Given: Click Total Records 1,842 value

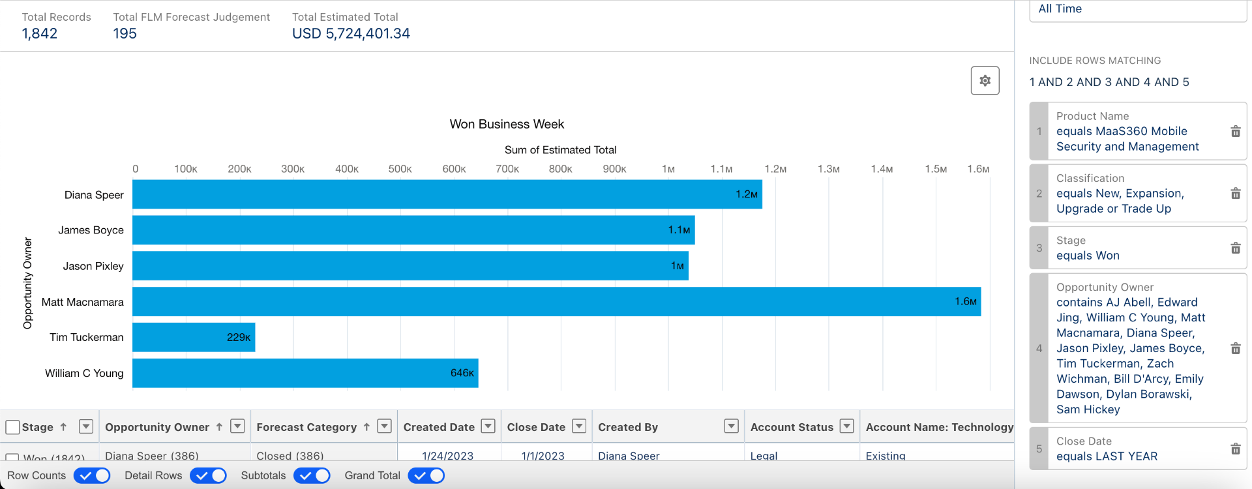Looking at the screenshot, I should coord(40,33).
